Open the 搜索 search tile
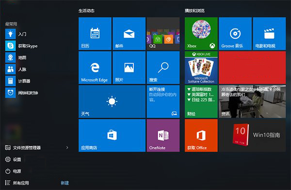This screenshot has height=190, width=291. pos(163,68)
